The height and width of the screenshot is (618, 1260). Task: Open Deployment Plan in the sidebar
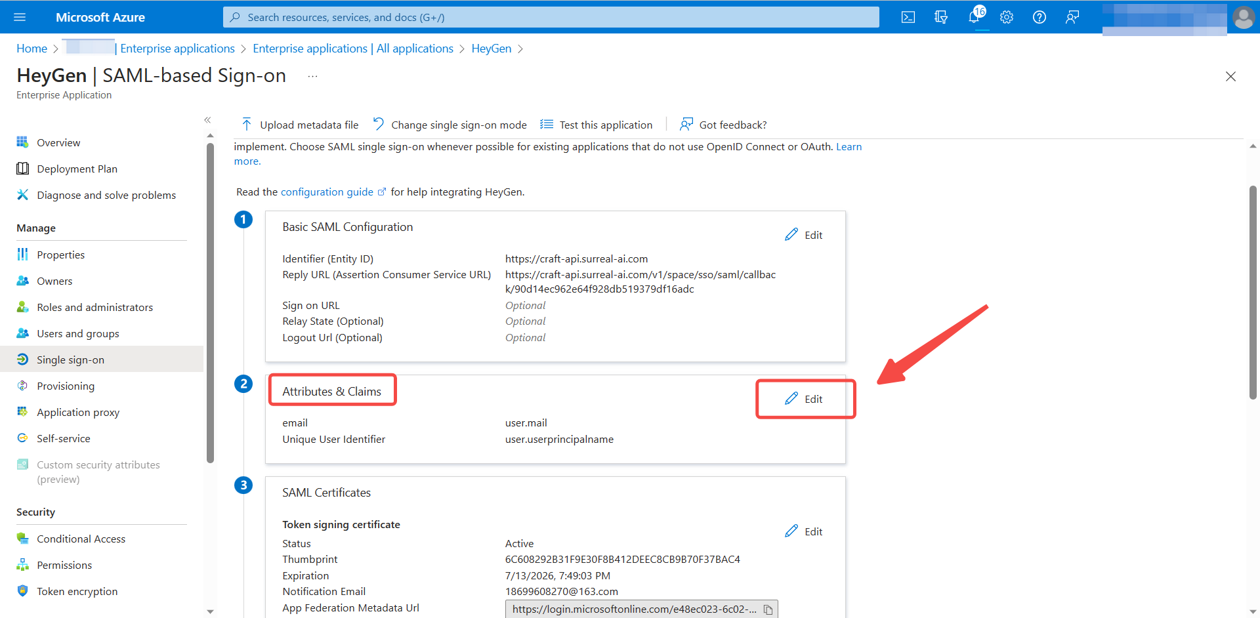tap(77, 169)
